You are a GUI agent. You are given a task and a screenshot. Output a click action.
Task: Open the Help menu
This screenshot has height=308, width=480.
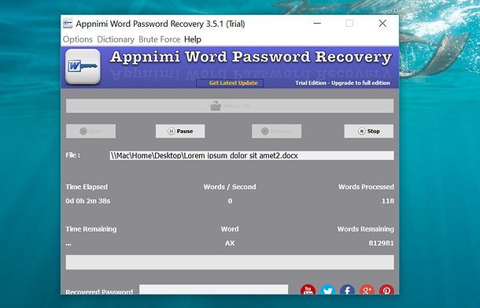193,39
